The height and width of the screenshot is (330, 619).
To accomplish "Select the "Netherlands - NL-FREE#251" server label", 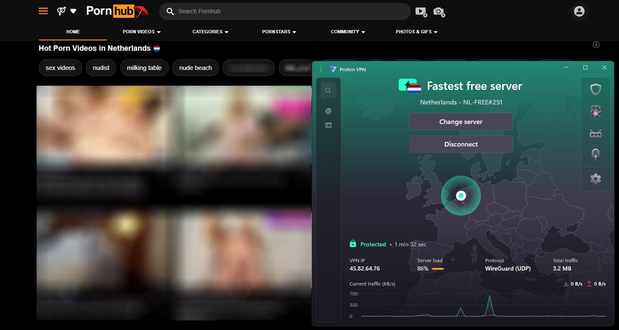I will (x=461, y=102).
